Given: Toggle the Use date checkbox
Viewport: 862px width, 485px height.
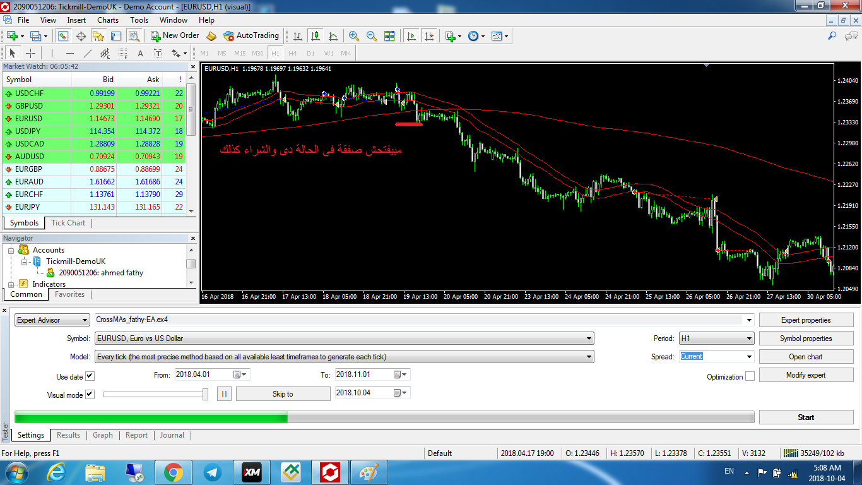Looking at the screenshot, I should click(90, 376).
